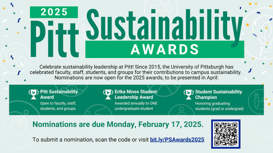The width and height of the screenshot is (273, 153).
Task: Click the Pitt Sustainability Award heading
Action: (x=59, y=94)
